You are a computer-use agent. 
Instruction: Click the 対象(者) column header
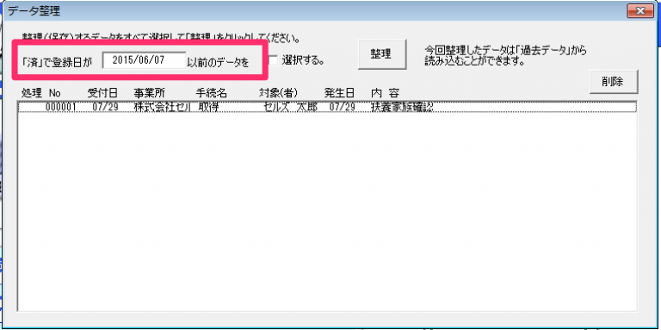[278, 93]
